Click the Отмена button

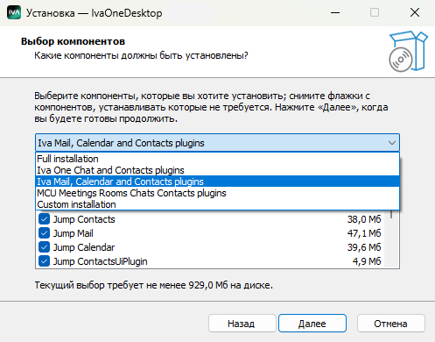click(x=391, y=324)
